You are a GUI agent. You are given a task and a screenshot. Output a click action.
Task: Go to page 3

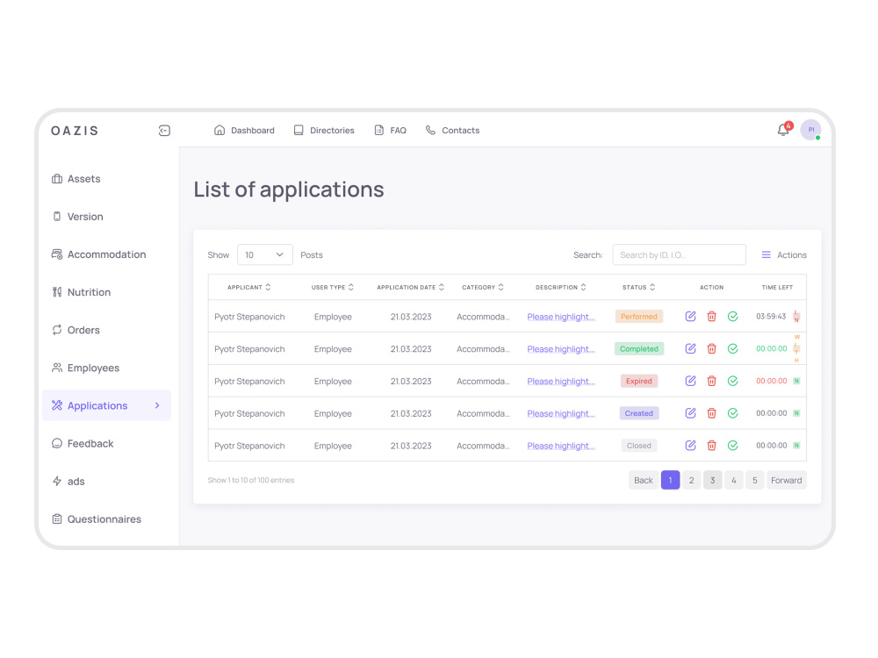pos(713,480)
